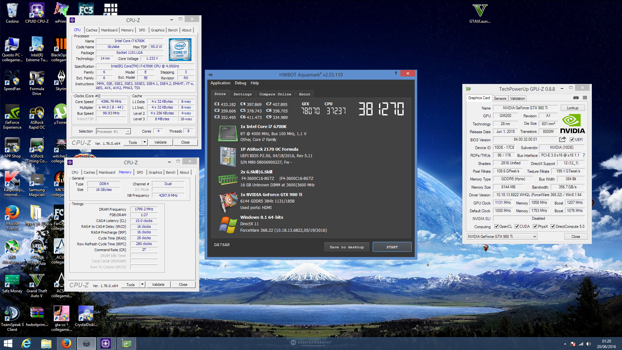Click the Lookup button in GPU-Z
622x350 pixels.
click(x=572, y=108)
